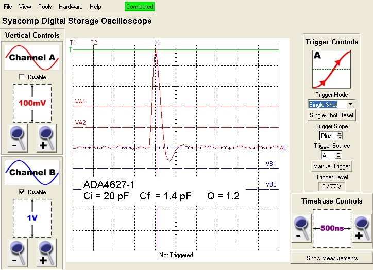Click the green Connected status indicator

(139, 7)
